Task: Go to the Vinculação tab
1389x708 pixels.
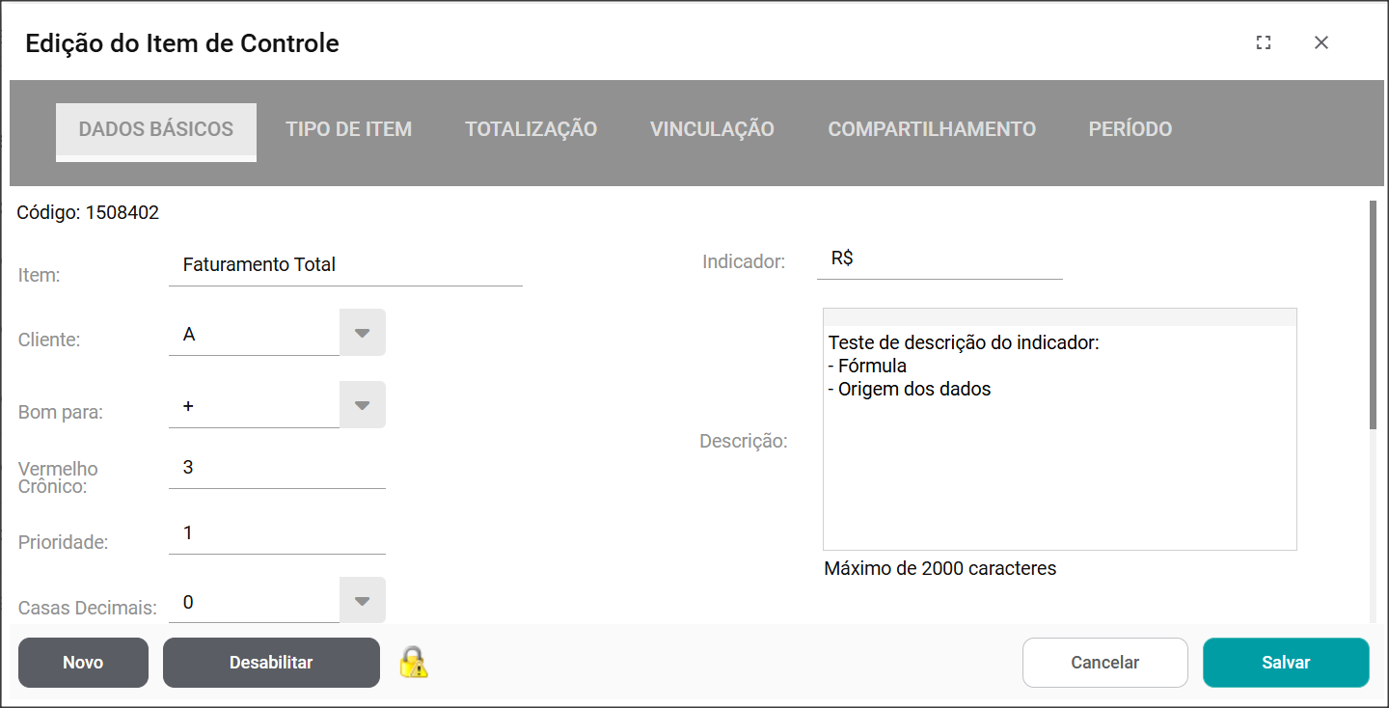Action: pos(712,129)
